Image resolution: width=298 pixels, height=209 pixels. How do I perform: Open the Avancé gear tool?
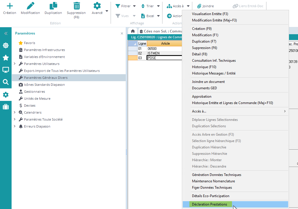97,6
